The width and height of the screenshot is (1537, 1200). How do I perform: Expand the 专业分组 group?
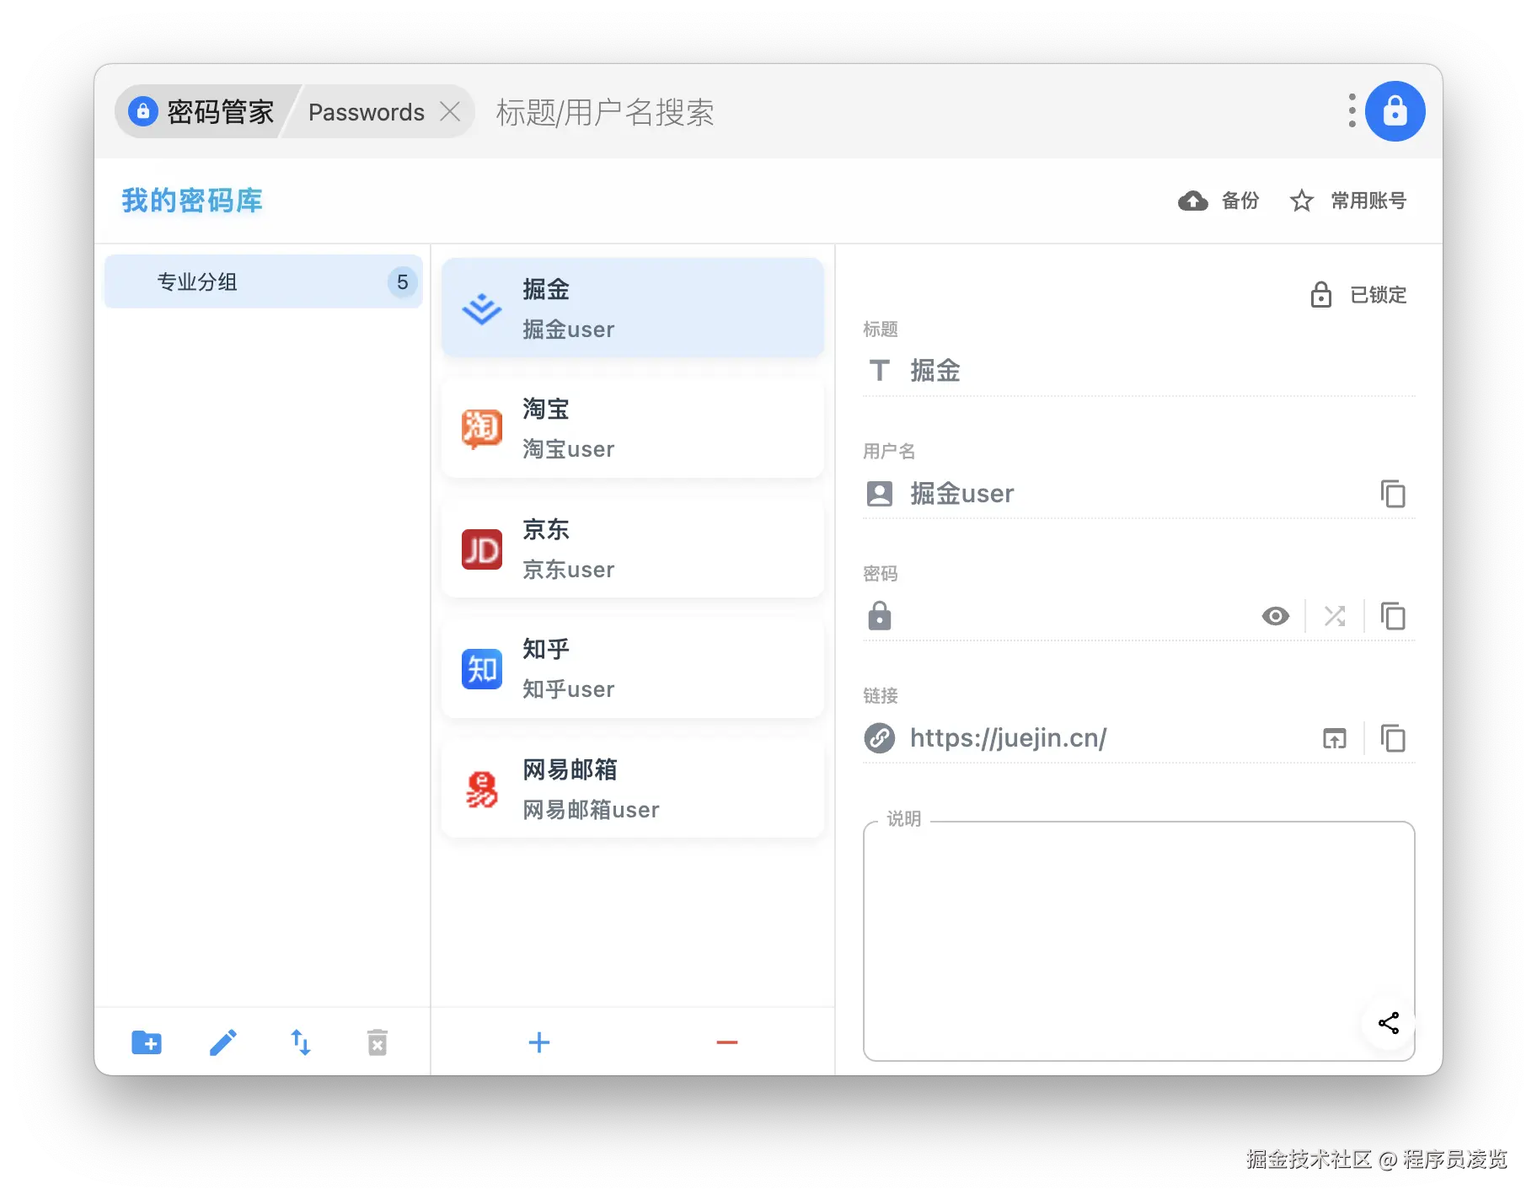198,281
